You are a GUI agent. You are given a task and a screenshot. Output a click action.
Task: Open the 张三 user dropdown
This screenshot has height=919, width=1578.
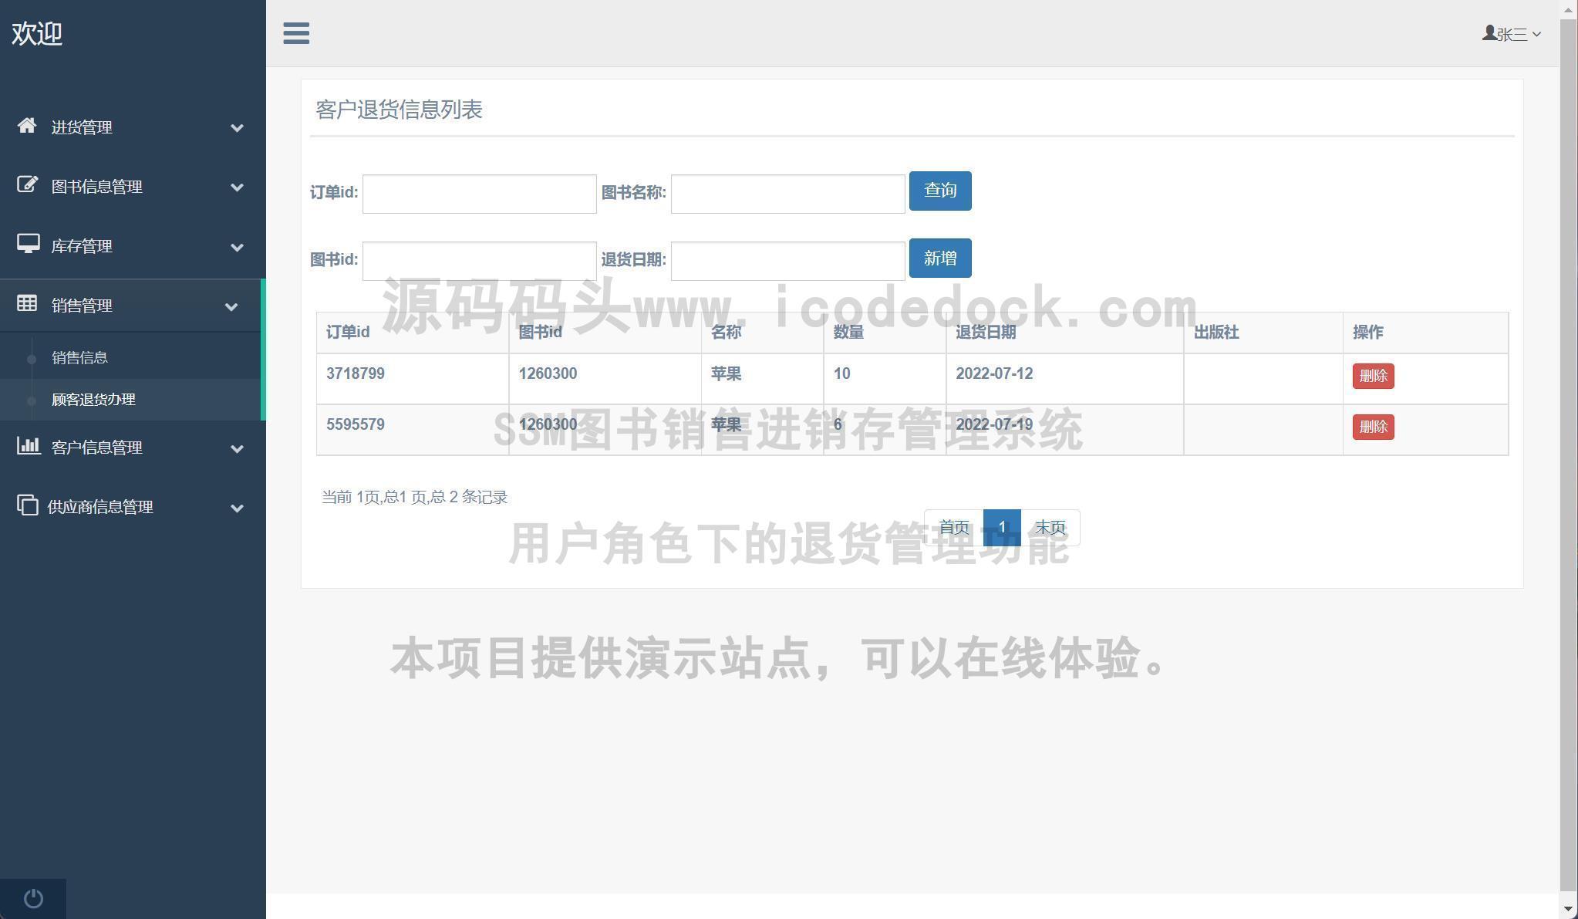tap(1511, 34)
